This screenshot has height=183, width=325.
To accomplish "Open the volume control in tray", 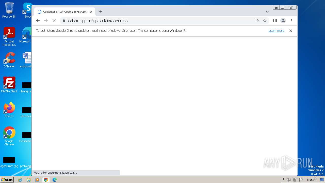I will point(289,180).
